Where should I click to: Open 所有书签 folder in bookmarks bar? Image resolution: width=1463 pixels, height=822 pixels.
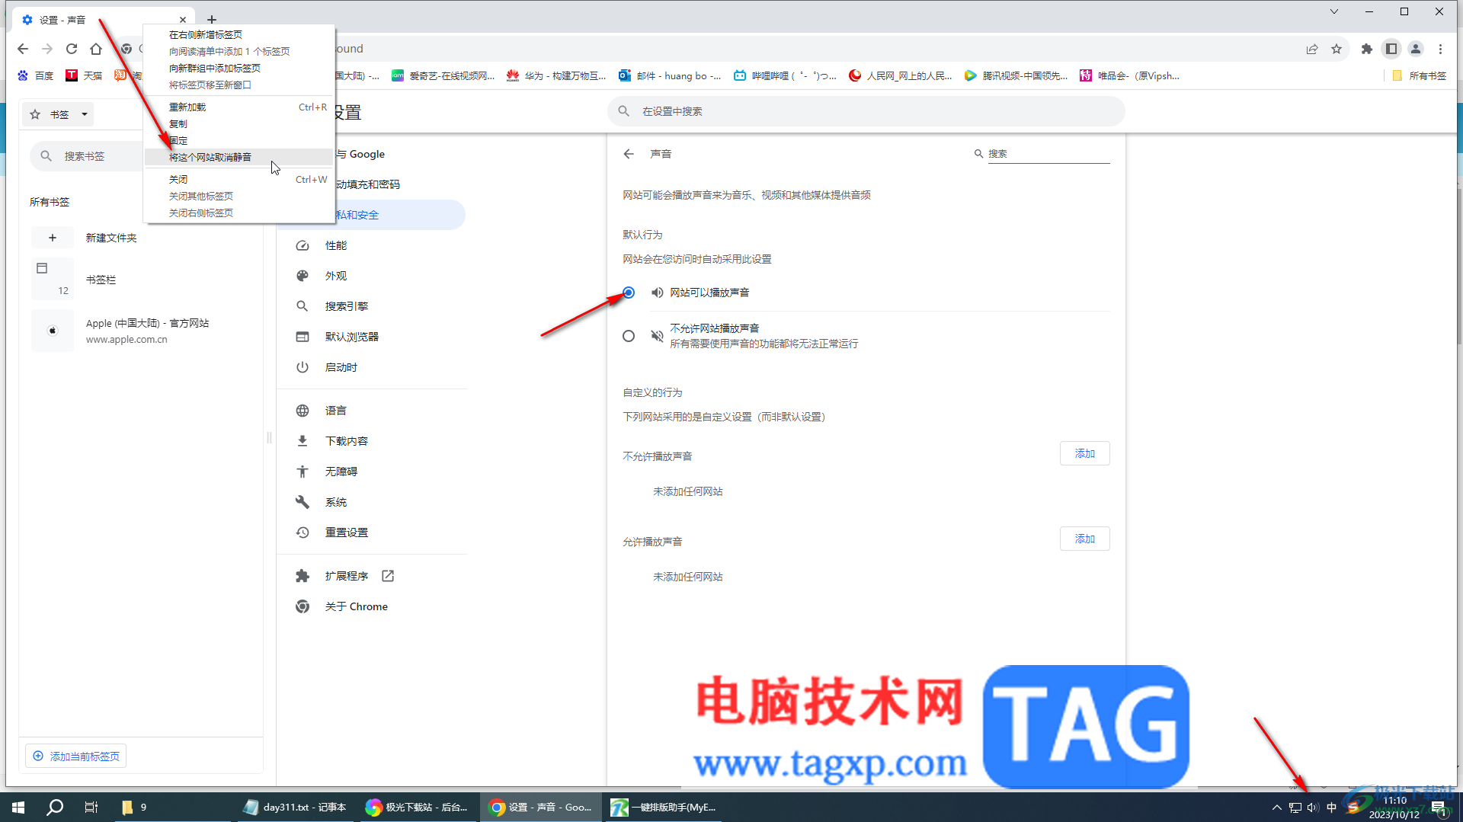coord(1419,75)
